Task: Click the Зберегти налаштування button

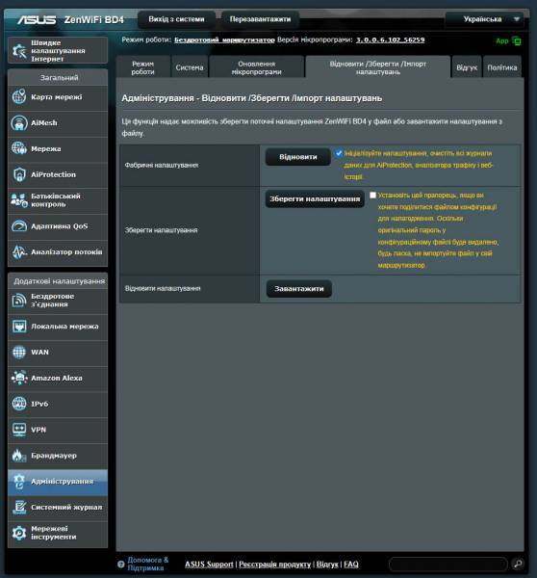Action: 315,199
